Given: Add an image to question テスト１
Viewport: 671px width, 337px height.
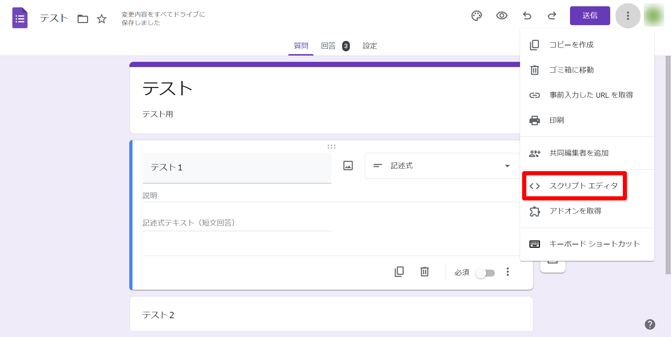Looking at the screenshot, I should pos(348,166).
